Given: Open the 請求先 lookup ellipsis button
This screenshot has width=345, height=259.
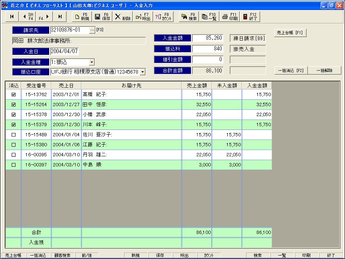Looking at the screenshot, I should coord(92,30).
